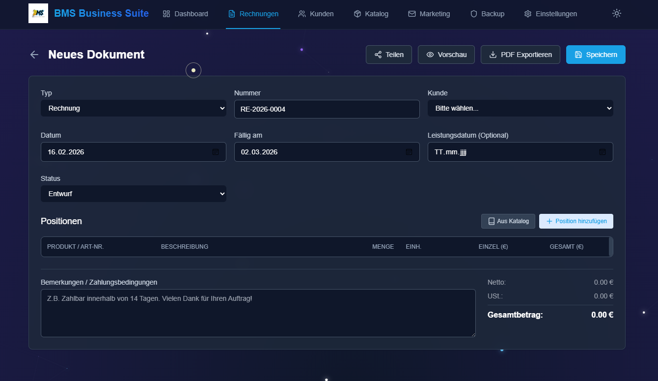Expand the Status dropdown showing Entwurf
This screenshot has width=658, height=381.
tap(133, 194)
